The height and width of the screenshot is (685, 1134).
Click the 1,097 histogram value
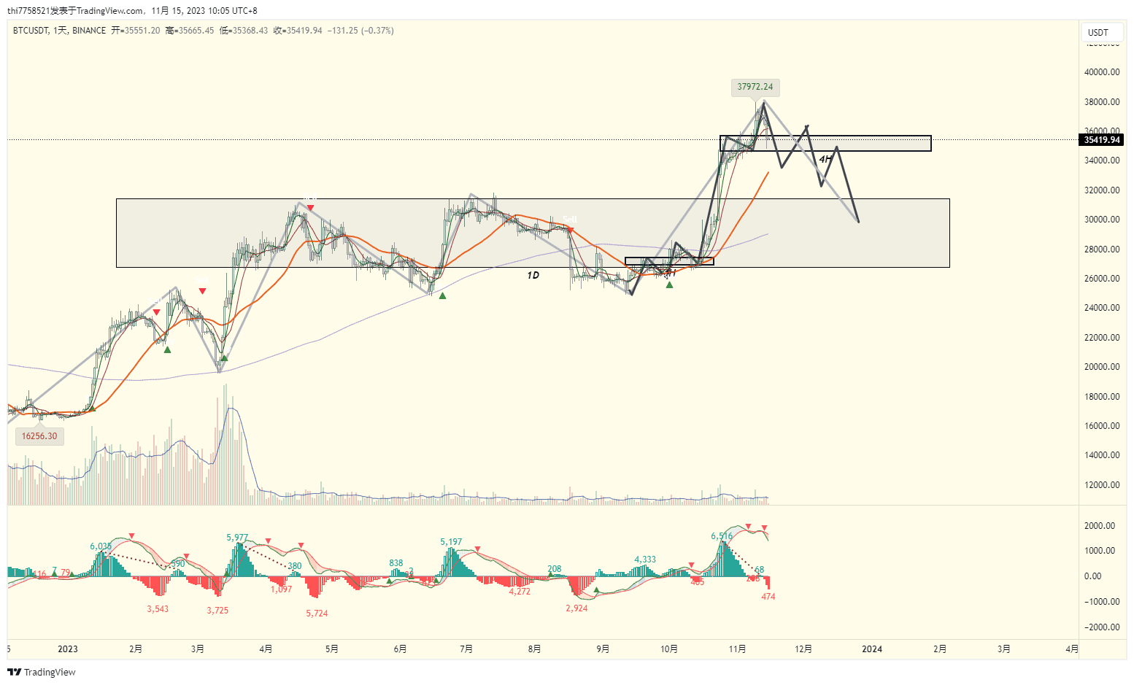pyautogui.click(x=281, y=589)
